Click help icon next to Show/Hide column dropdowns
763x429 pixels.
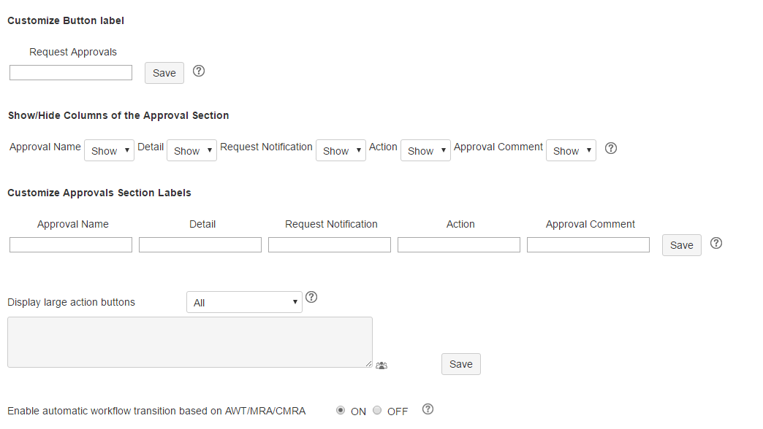click(x=612, y=148)
